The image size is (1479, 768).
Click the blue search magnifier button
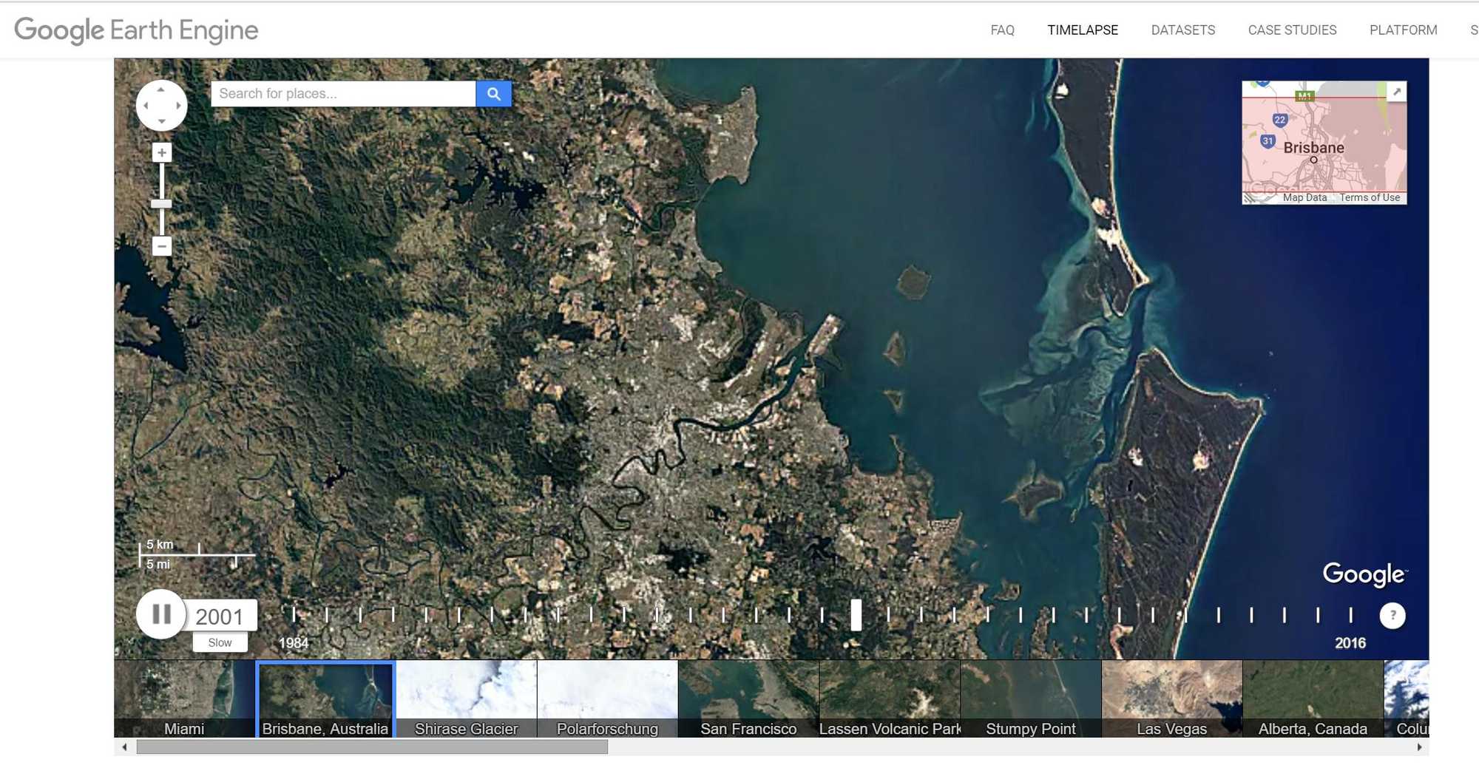coord(494,94)
